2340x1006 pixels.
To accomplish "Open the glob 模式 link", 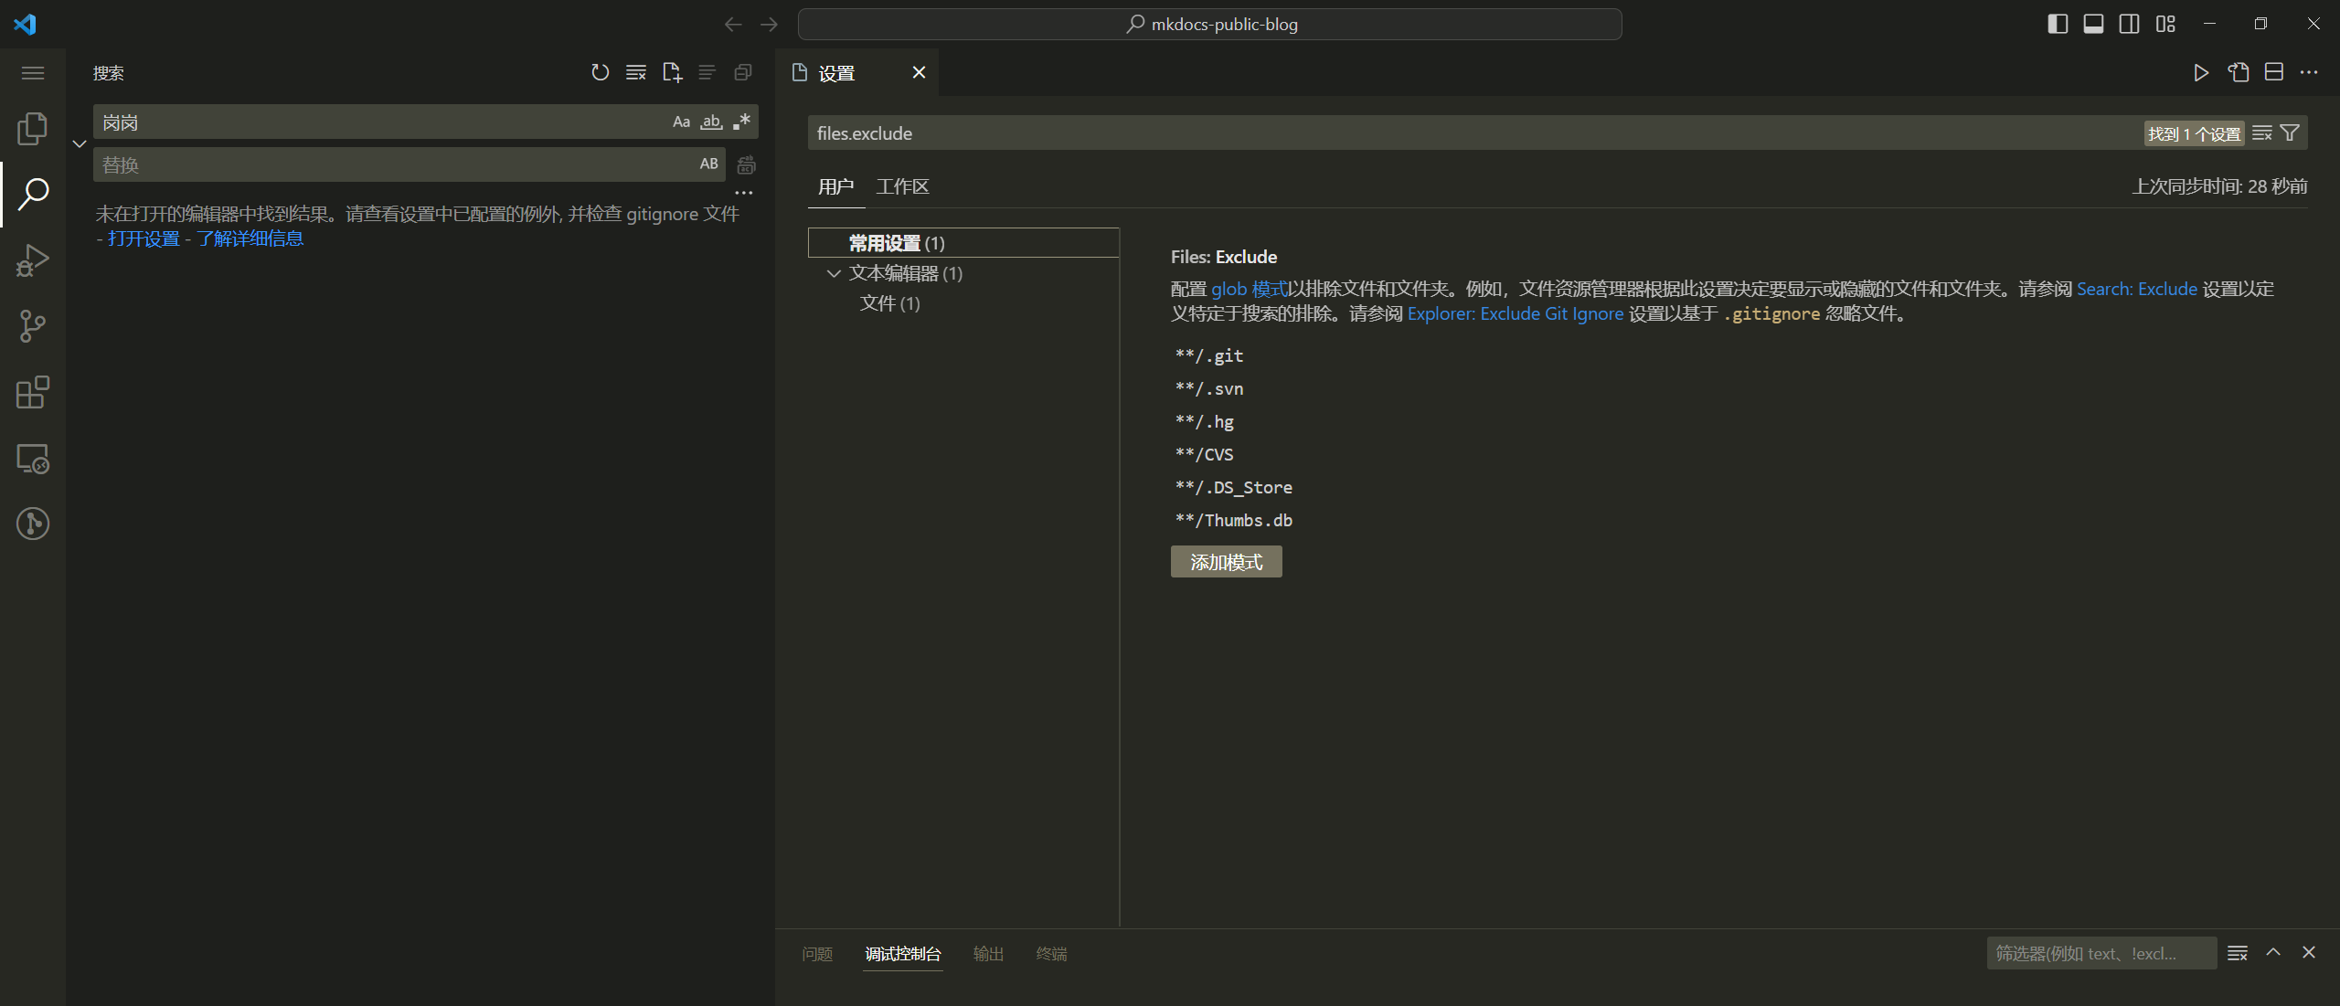I will [x=1249, y=289].
